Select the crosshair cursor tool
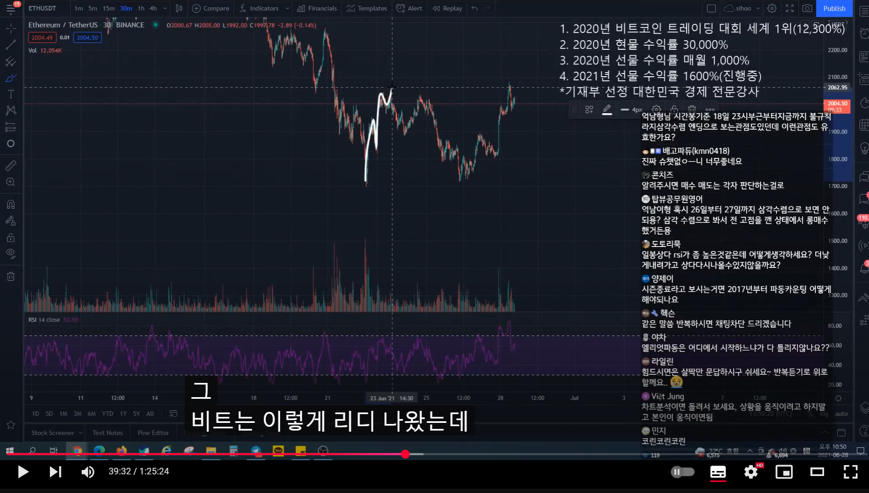Screen dimensions: 869x493 pos(10,27)
